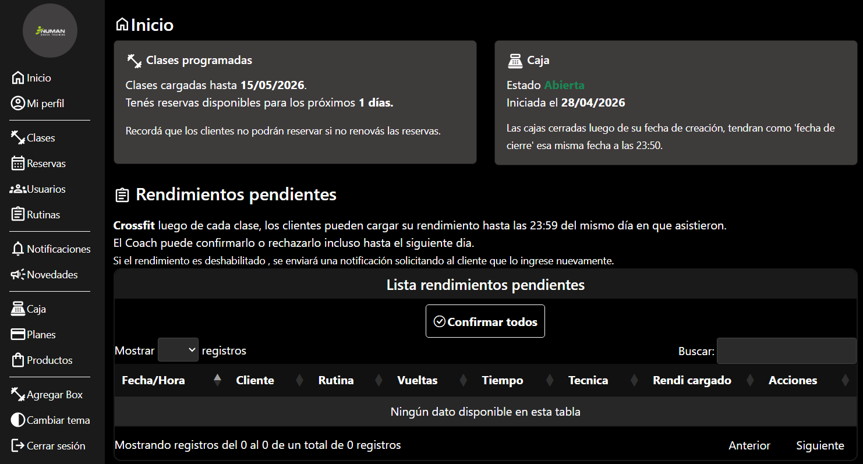The width and height of the screenshot is (863, 464).
Task: Click the date text 15/05/2026
Action: pyautogui.click(x=273, y=85)
